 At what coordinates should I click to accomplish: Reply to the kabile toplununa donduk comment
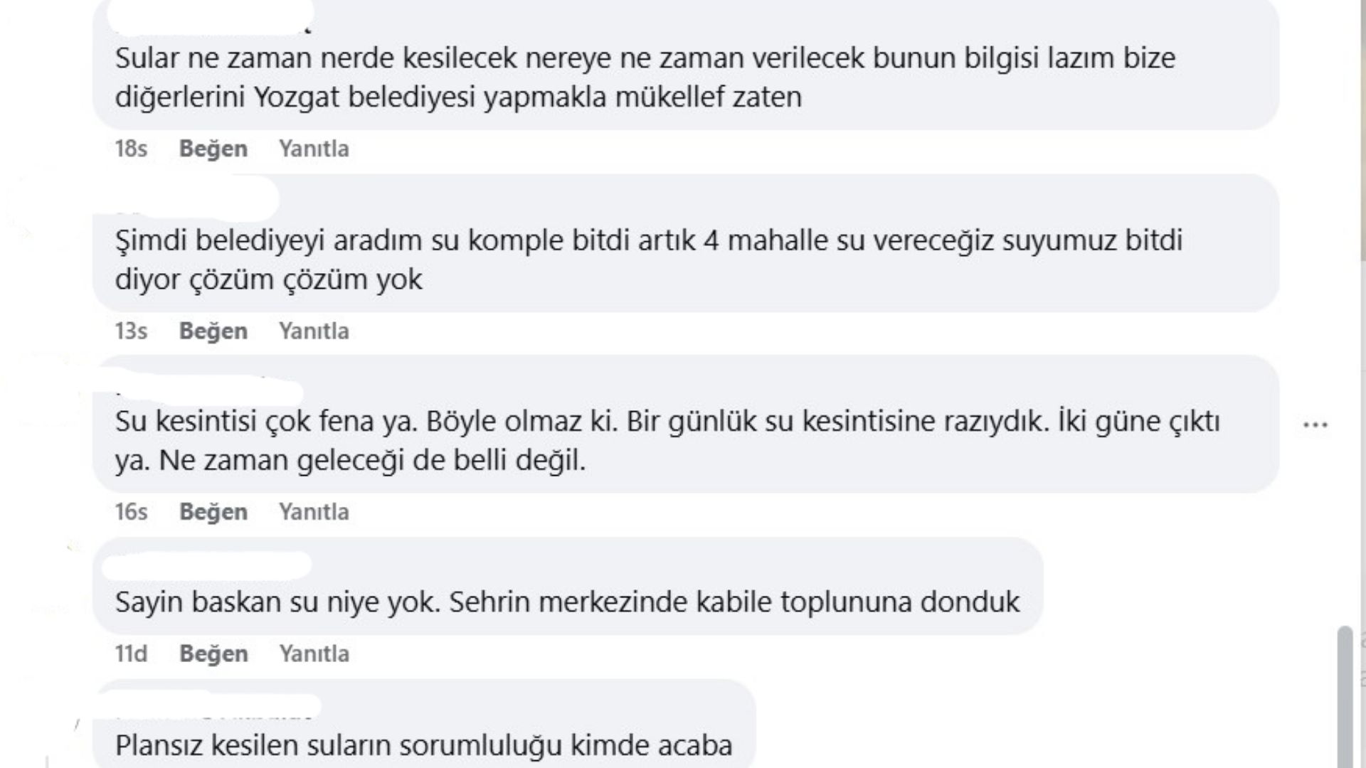(x=314, y=652)
